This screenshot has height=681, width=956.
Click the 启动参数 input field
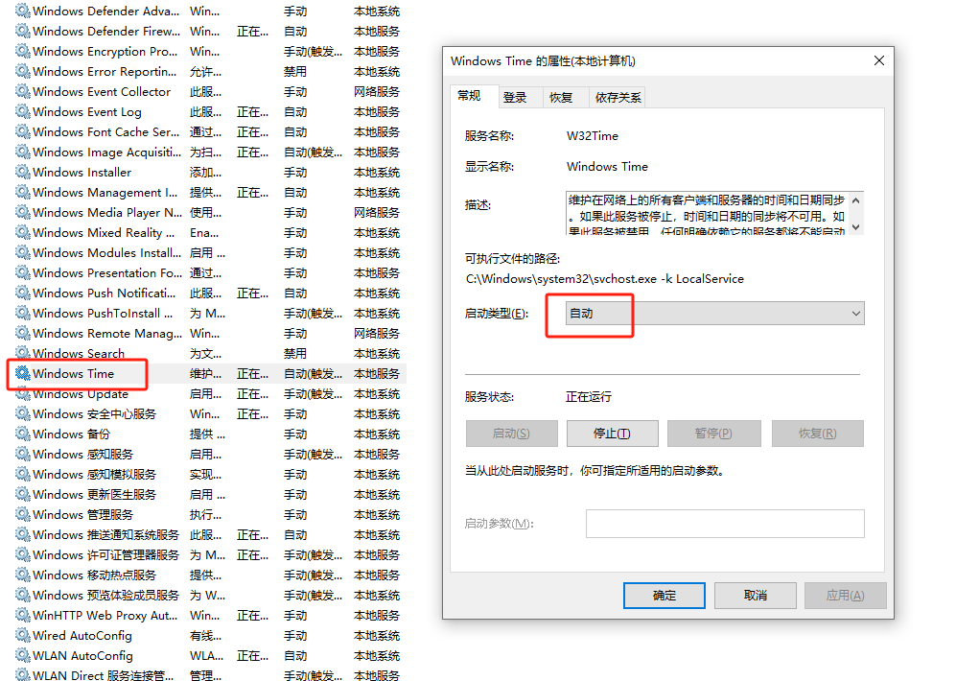pyautogui.click(x=725, y=524)
